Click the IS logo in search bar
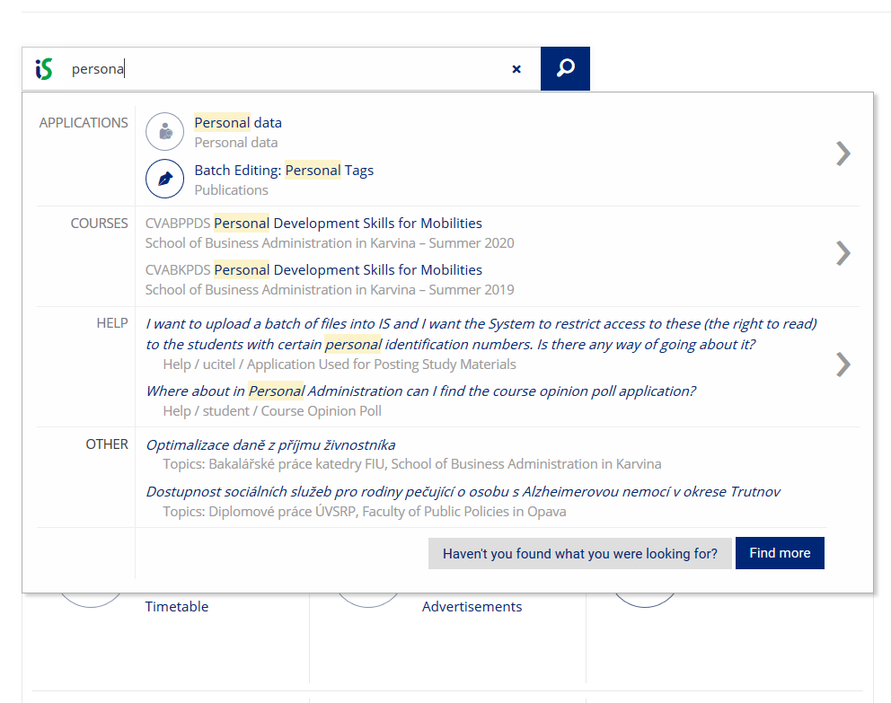The width and height of the screenshot is (891, 703). coord(44,69)
